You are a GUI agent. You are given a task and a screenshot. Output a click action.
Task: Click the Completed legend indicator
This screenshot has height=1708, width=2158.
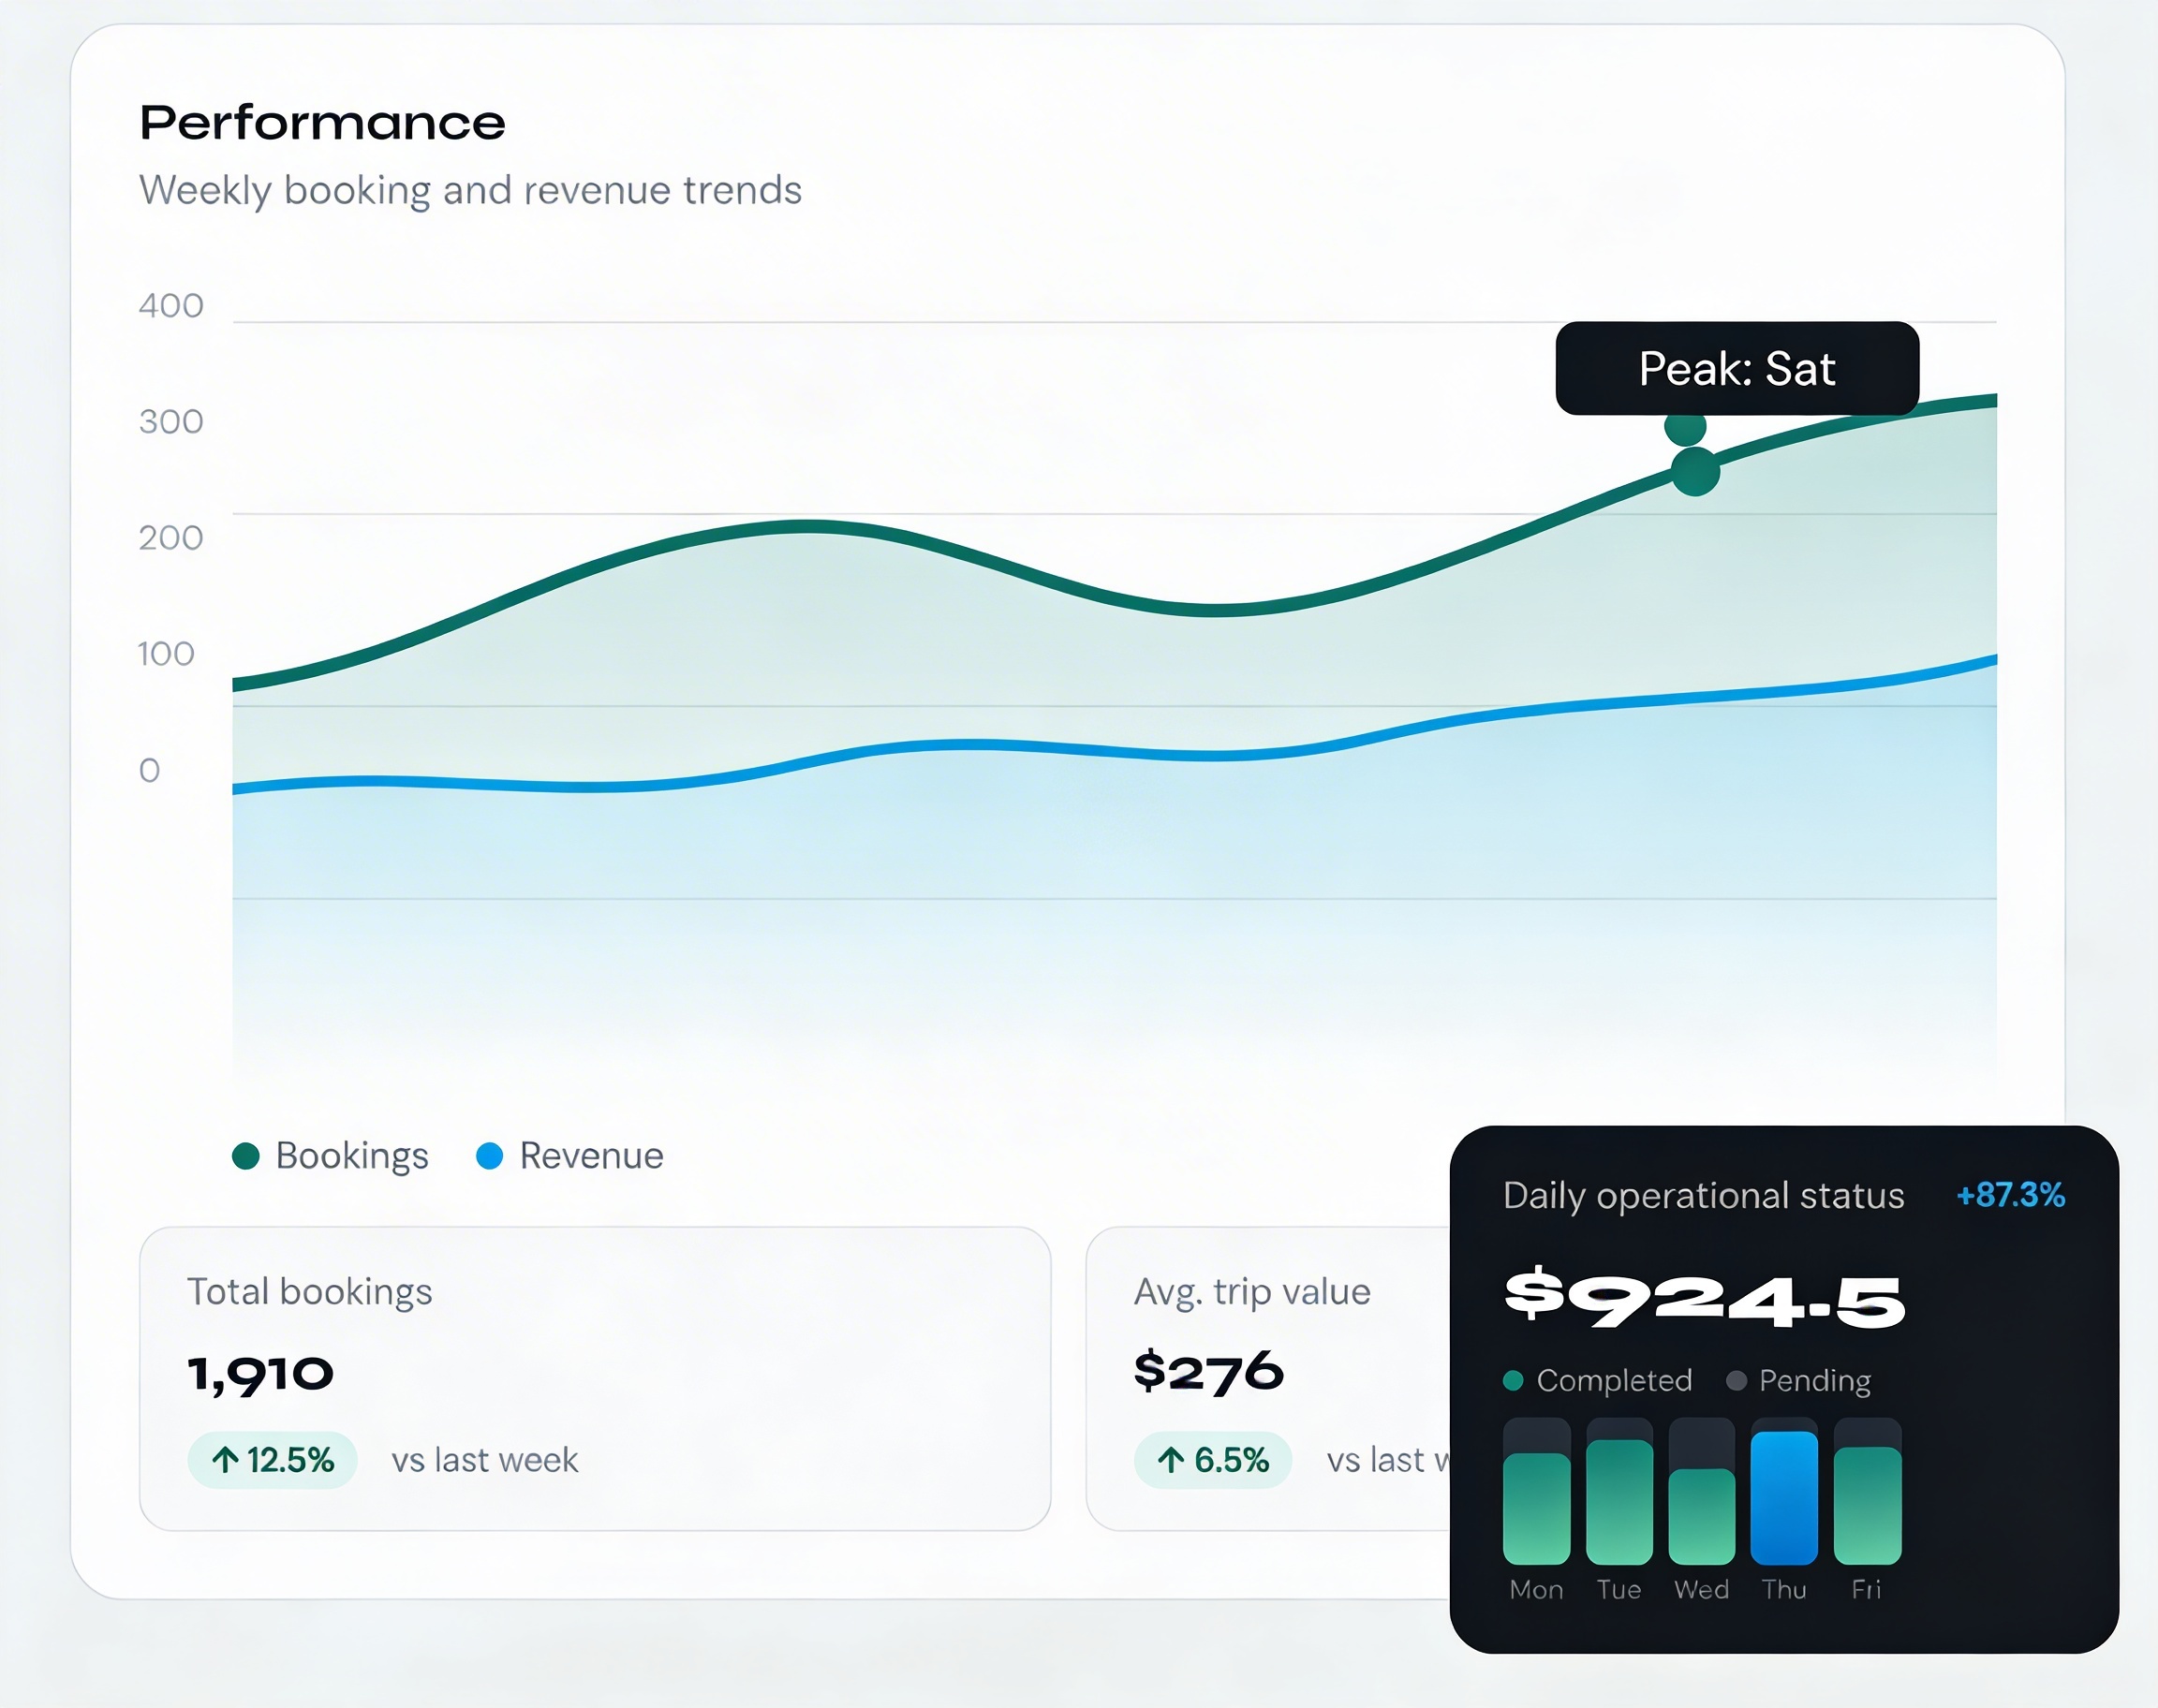click(1513, 1381)
